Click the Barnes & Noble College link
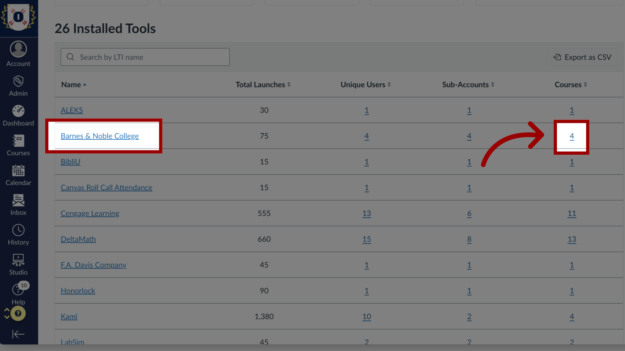Image resolution: width=625 pixels, height=351 pixels. (100, 136)
